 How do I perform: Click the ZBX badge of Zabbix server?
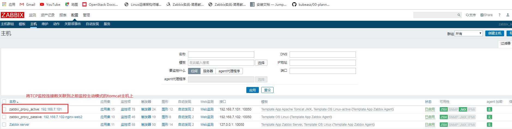tap(444, 125)
